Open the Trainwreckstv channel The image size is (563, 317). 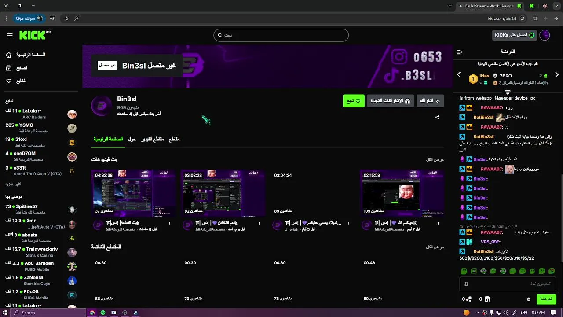tap(41, 252)
